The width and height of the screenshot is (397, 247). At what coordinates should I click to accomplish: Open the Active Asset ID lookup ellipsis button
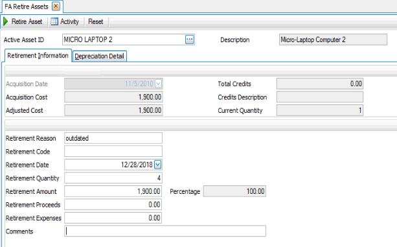tap(189, 40)
